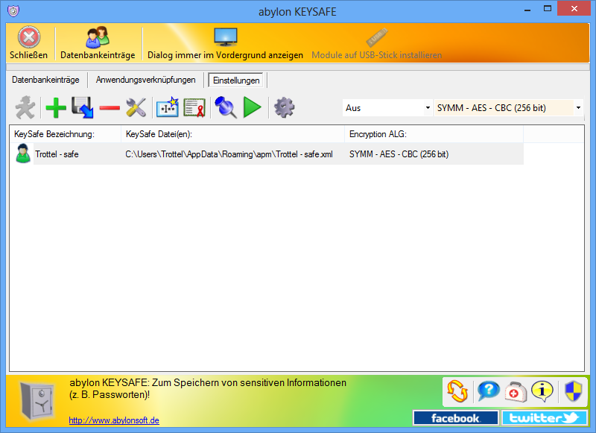Image resolution: width=596 pixels, height=433 pixels.
Task: Select the Einstellungen tab
Action: point(236,80)
